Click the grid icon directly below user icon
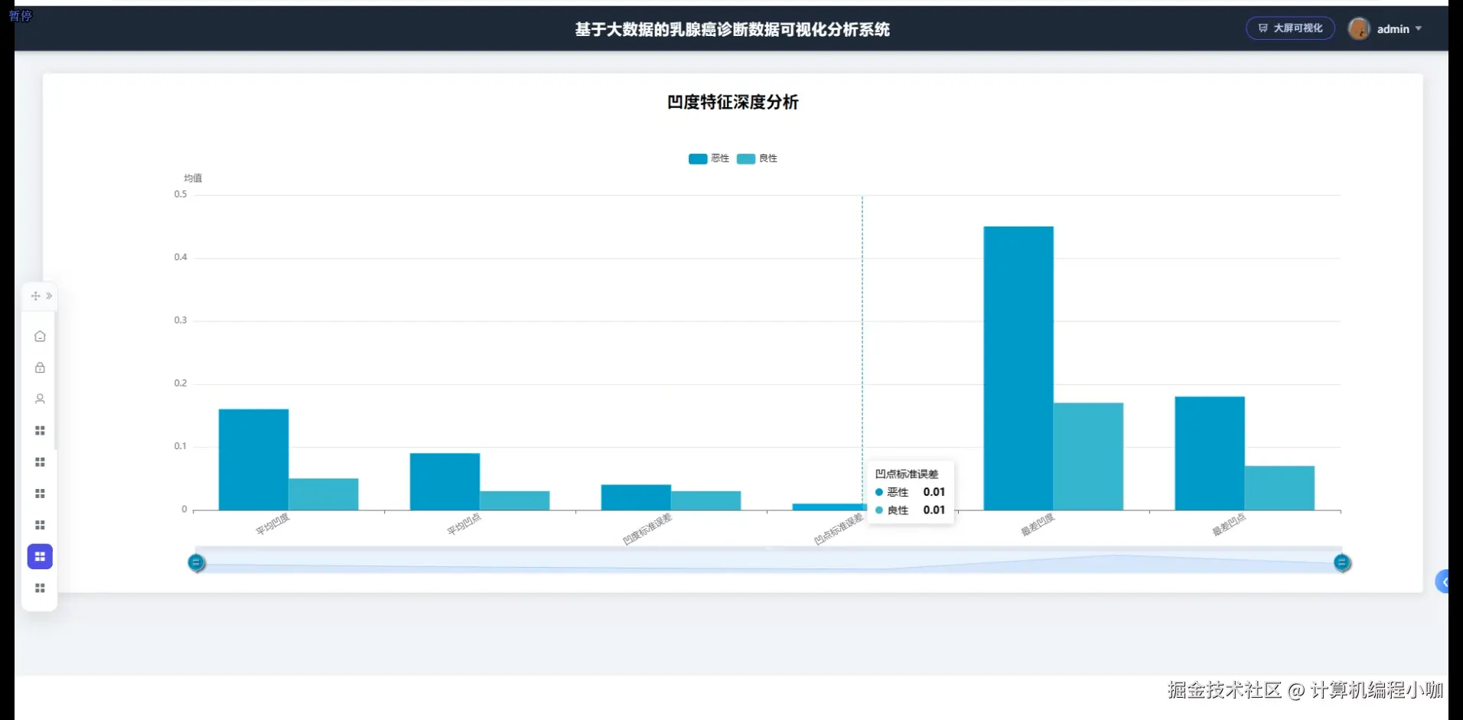The width and height of the screenshot is (1463, 720). click(x=40, y=431)
